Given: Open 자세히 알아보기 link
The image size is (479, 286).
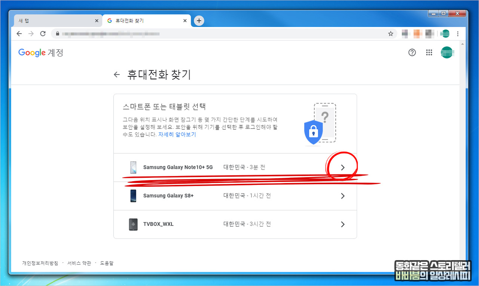Looking at the screenshot, I should (x=177, y=134).
